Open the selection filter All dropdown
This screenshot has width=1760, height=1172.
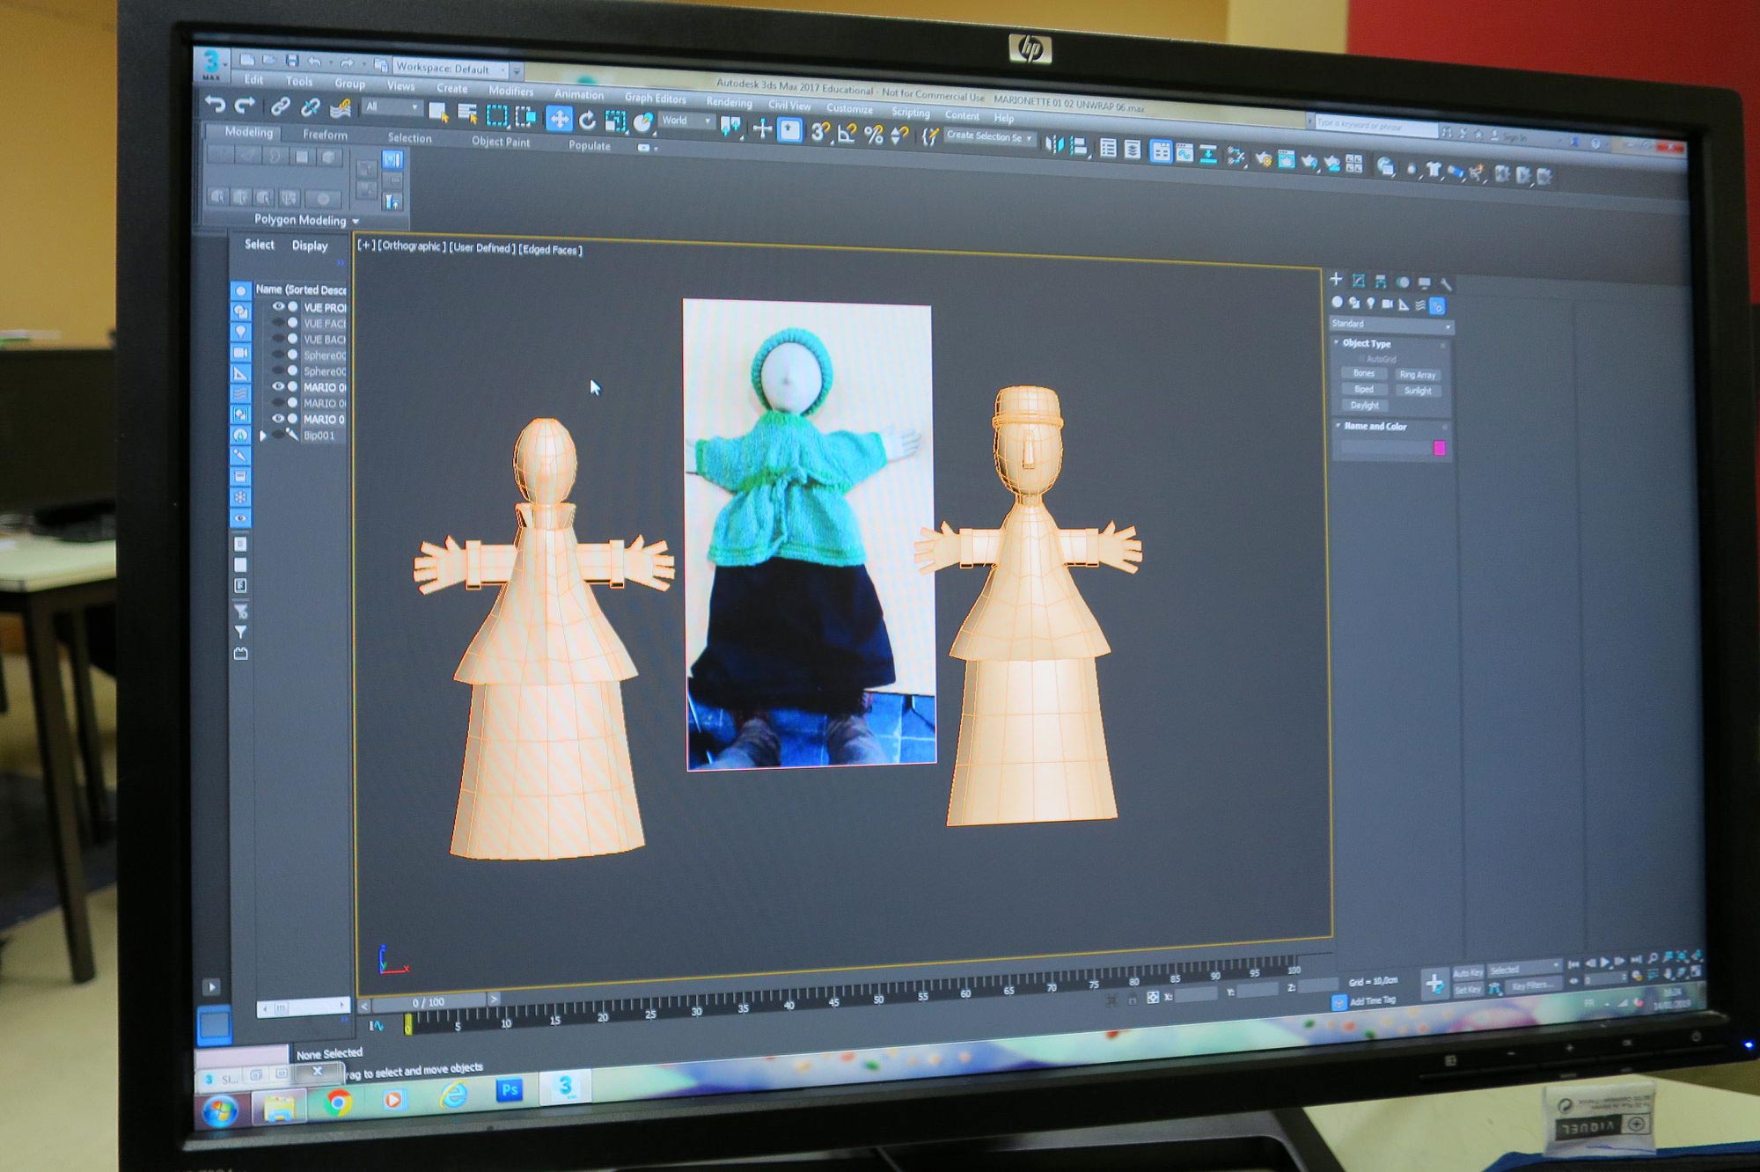[392, 107]
